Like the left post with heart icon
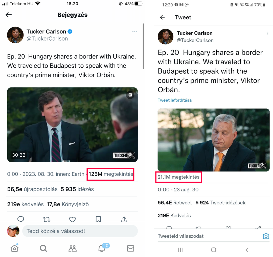The width and height of the screenshot is (273, 257). 73,219
